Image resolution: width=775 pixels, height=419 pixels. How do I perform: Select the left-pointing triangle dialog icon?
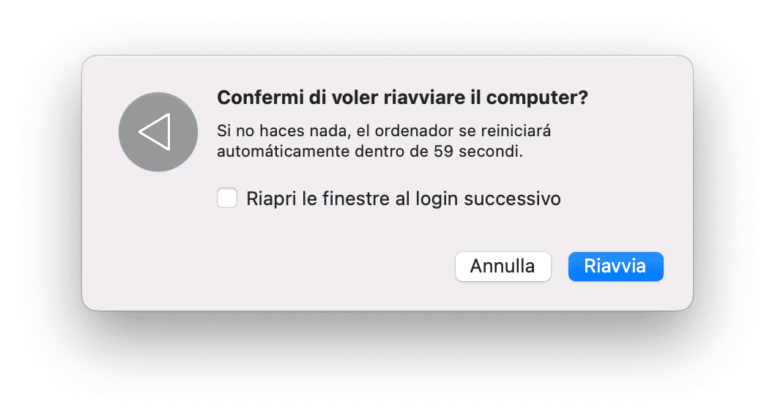[x=157, y=133]
